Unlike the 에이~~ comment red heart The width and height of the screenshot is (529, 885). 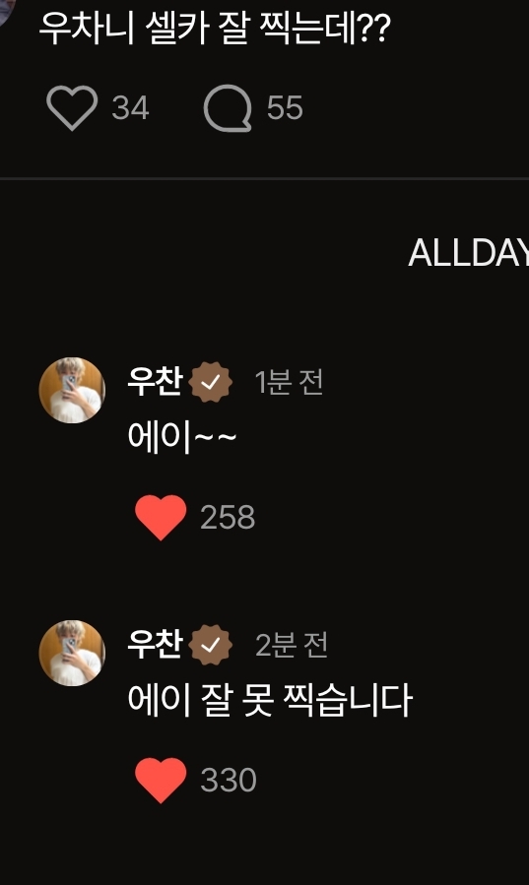(x=161, y=517)
